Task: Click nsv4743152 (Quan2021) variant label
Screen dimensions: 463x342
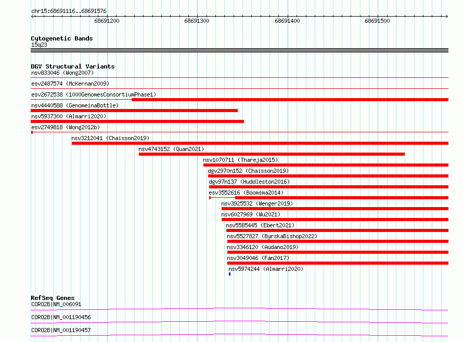Action: (171, 149)
